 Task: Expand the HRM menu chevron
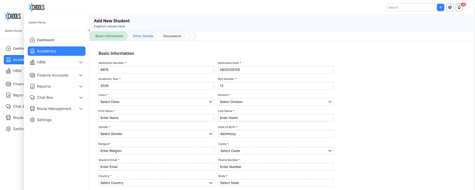pos(81,62)
